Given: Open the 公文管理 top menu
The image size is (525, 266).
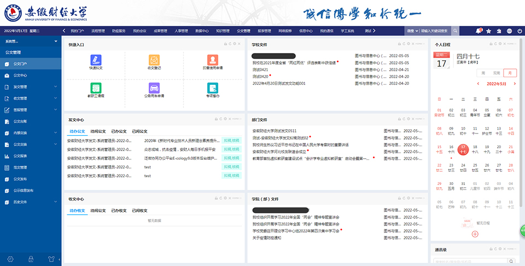Looking at the screenshot, I should pos(243,31).
